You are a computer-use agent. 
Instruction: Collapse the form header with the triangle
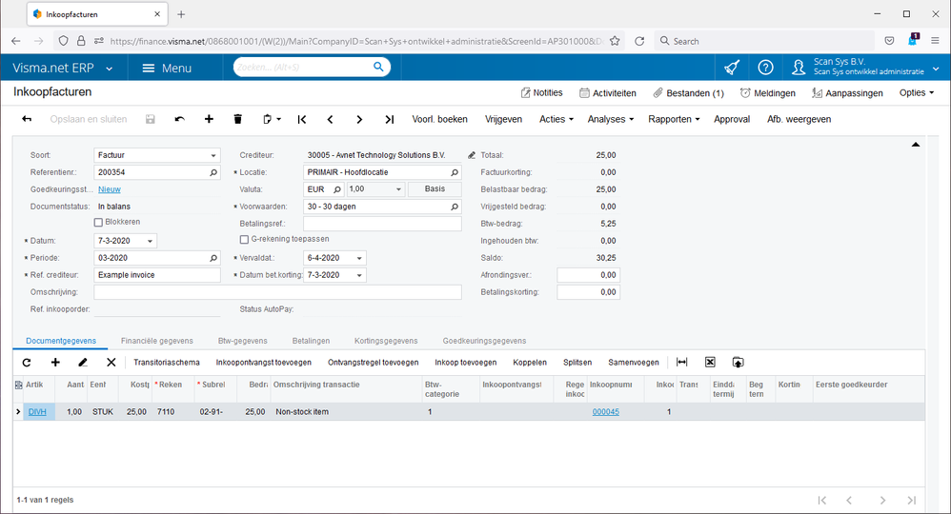[x=916, y=145]
